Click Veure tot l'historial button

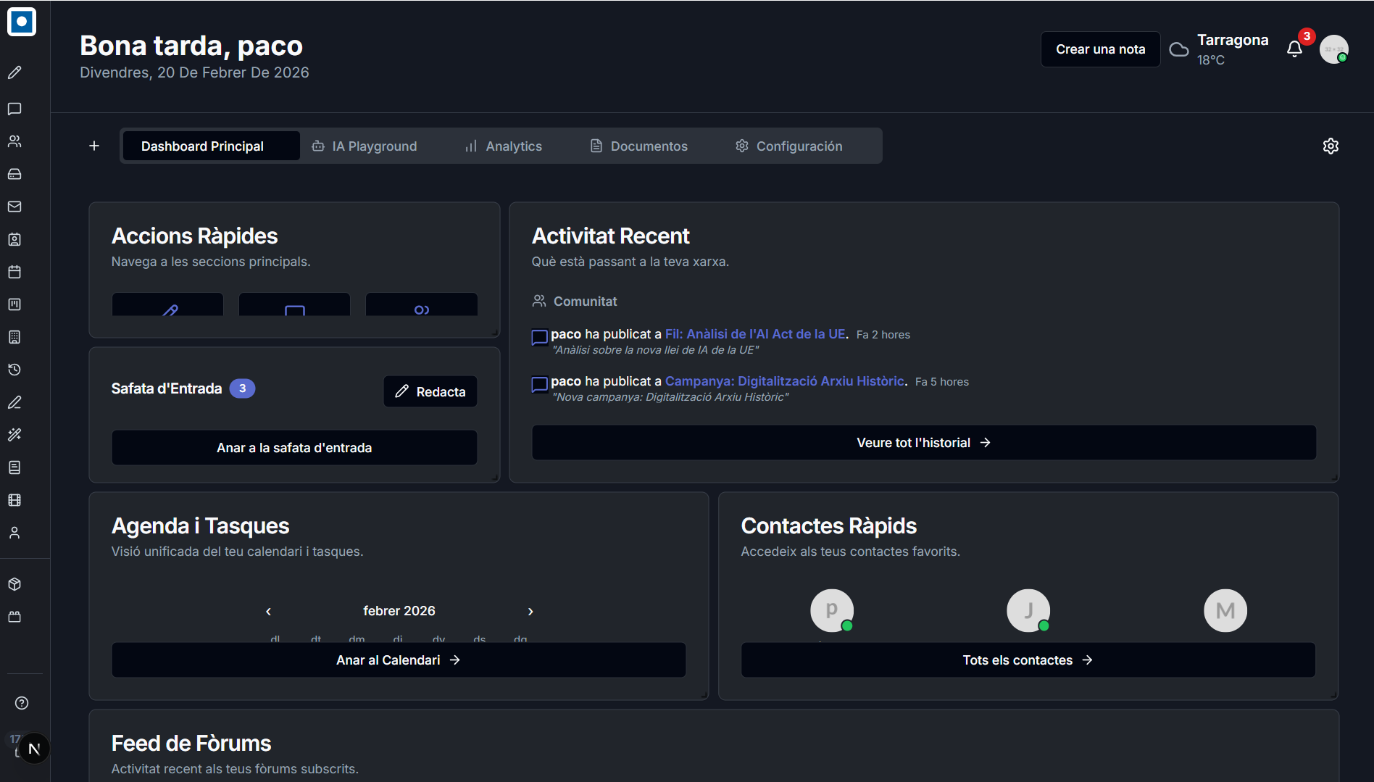[x=924, y=443]
